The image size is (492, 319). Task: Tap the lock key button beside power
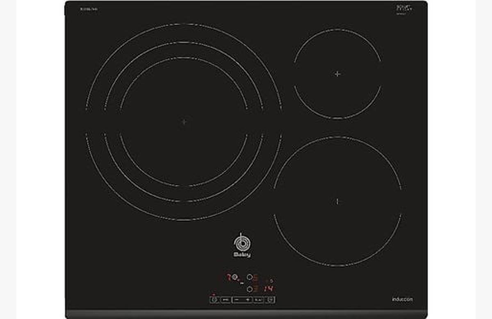[225, 300]
